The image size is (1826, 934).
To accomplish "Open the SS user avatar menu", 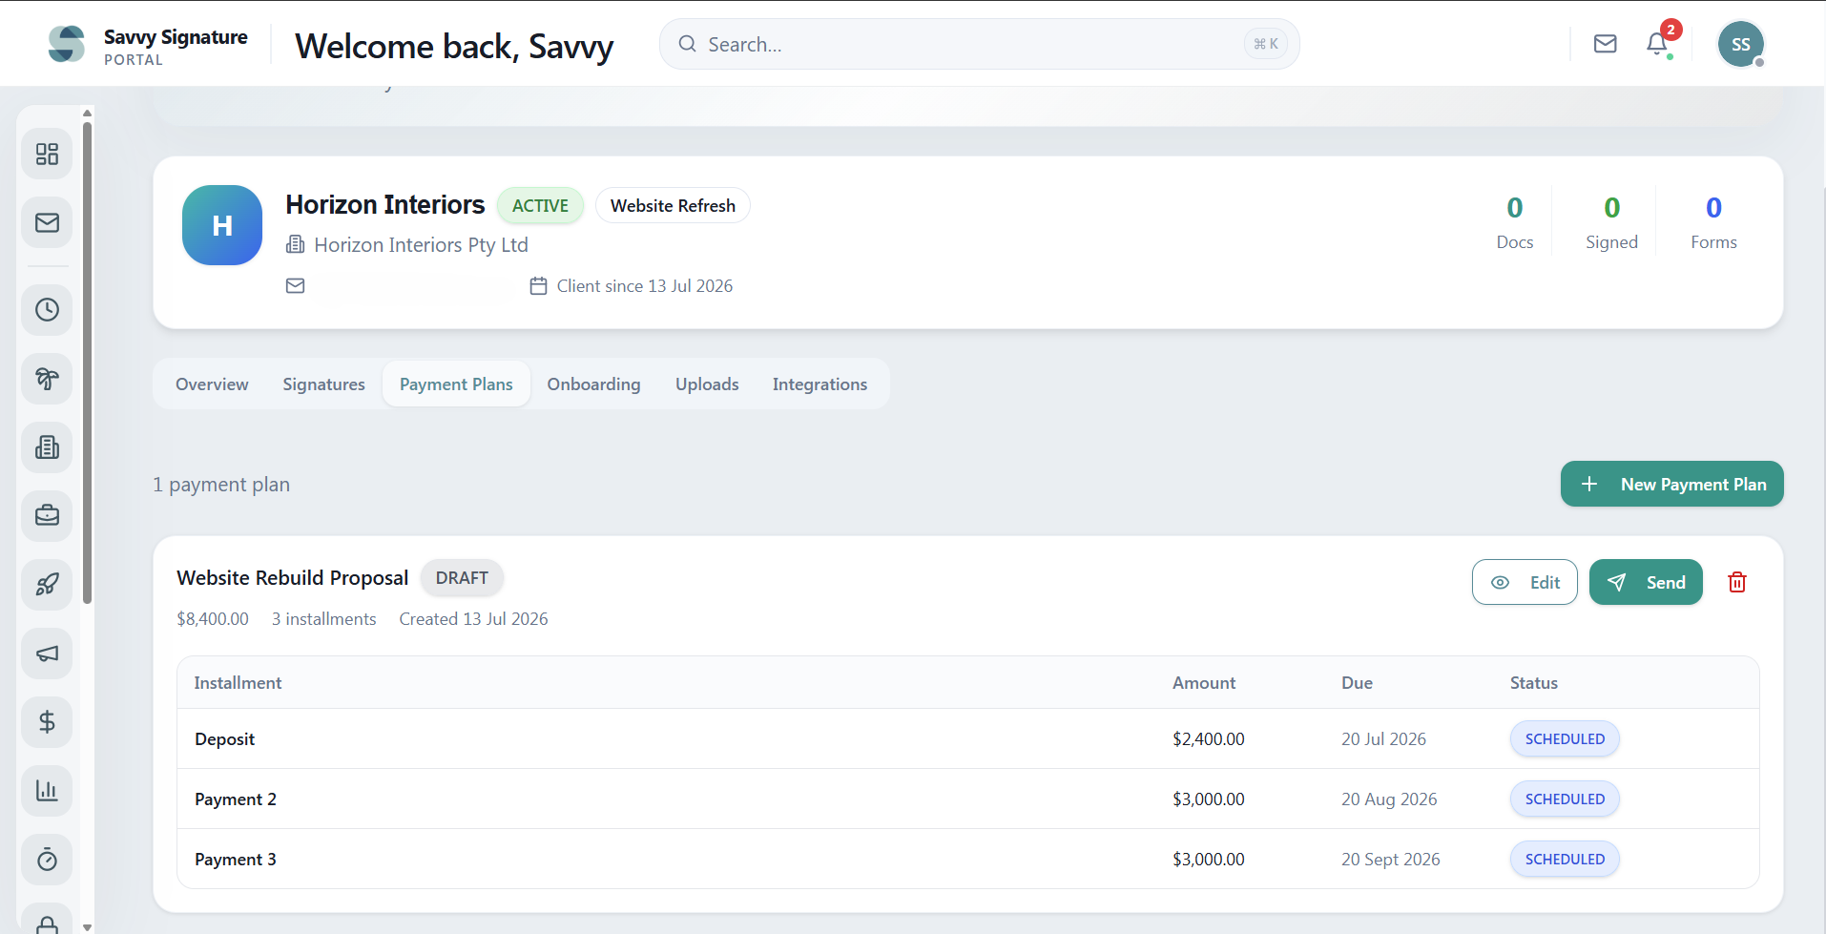I will coord(1741,44).
